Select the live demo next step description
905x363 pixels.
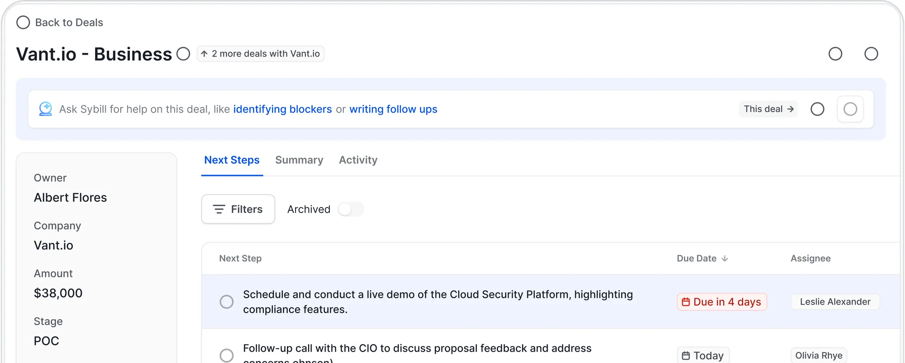pos(438,302)
